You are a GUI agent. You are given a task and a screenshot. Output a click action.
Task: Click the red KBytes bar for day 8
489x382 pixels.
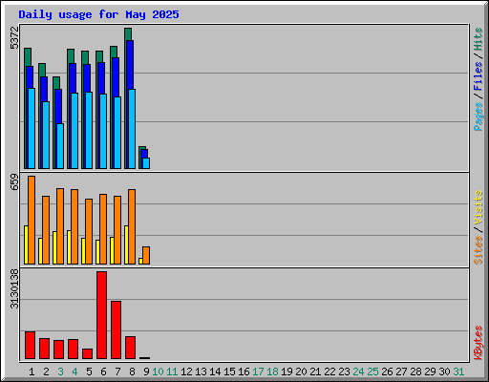point(131,348)
